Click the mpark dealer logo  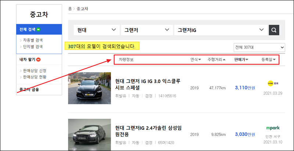tap(273, 128)
